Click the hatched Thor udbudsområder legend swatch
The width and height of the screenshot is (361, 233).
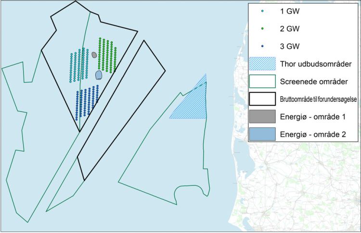262,63
